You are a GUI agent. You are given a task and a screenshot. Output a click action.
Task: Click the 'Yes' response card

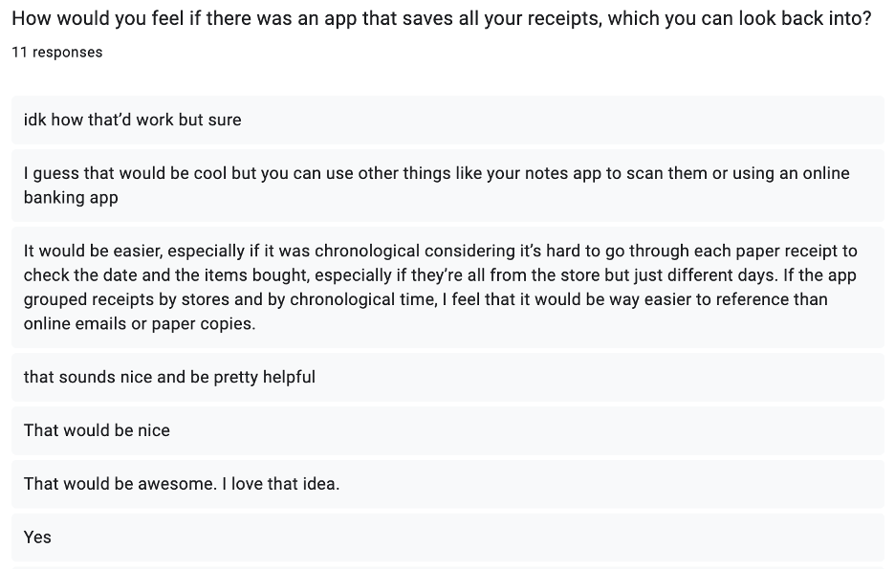447,537
